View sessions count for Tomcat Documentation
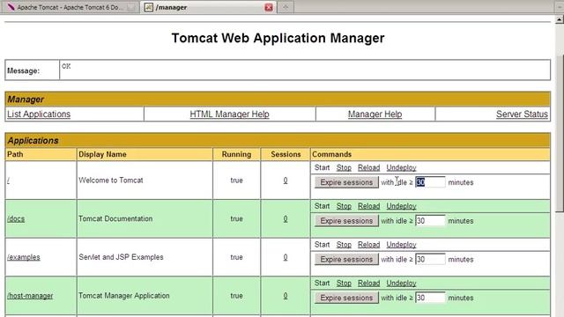Image resolution: width=564 pixels, height=317 pixels. tap(286, 219)
